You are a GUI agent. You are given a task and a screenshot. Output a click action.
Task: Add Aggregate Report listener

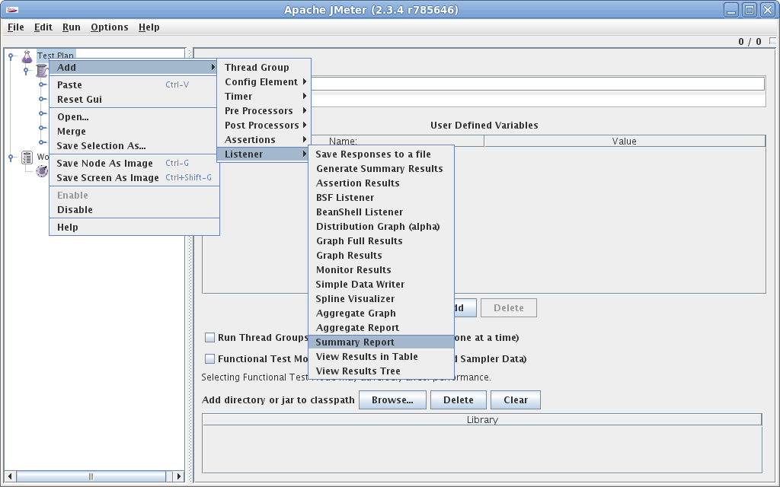tap(381, 327)
